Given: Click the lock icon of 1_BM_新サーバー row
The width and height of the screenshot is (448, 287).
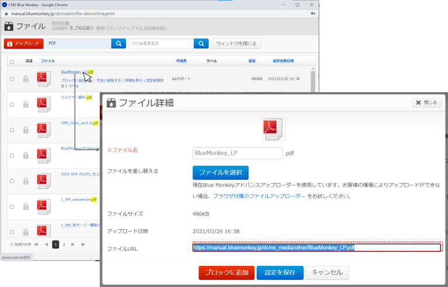Looking at the screenshot, I should 26,232.
